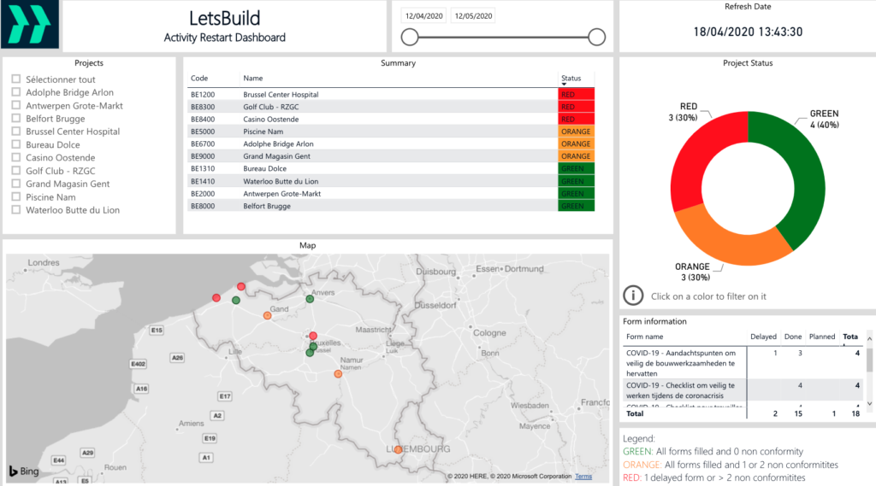
Task: Sort form table by Delayed column header
Action: coord(763,337)
